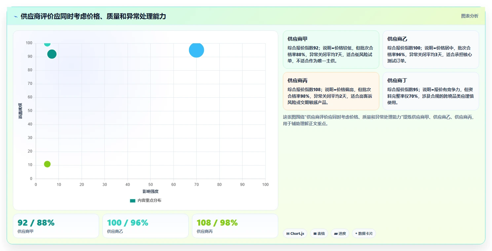This screenshot has width=492, height=251.
Task: Click the 供应商乙 label under 100 / 96%
Action: (x=115, y=232)
